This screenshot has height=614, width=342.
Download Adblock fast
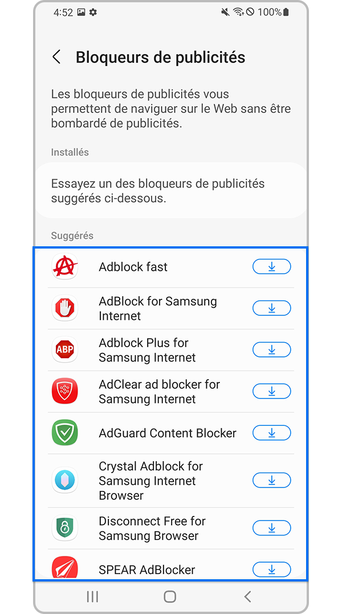click(272, 266)
